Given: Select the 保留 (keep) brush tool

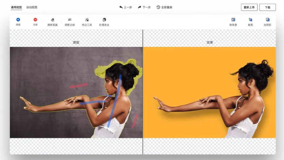Looking at the screenshot, I should [18, 22].
